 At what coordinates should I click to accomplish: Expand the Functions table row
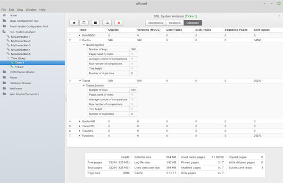point(80,136)
